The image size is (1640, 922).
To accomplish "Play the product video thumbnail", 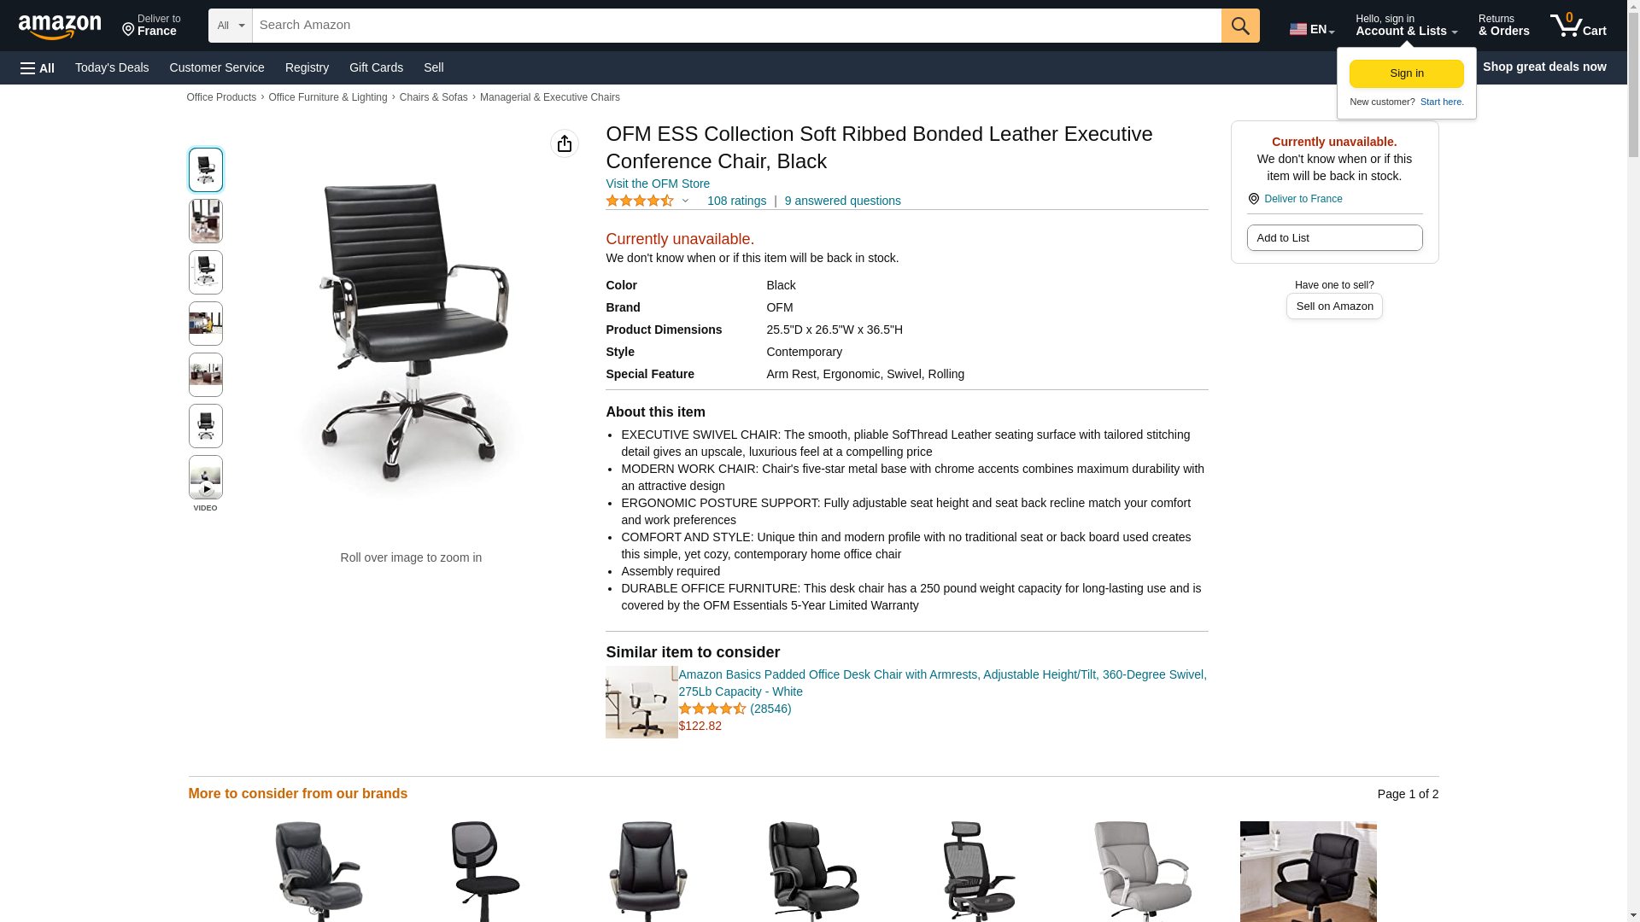I will [206, 477].
